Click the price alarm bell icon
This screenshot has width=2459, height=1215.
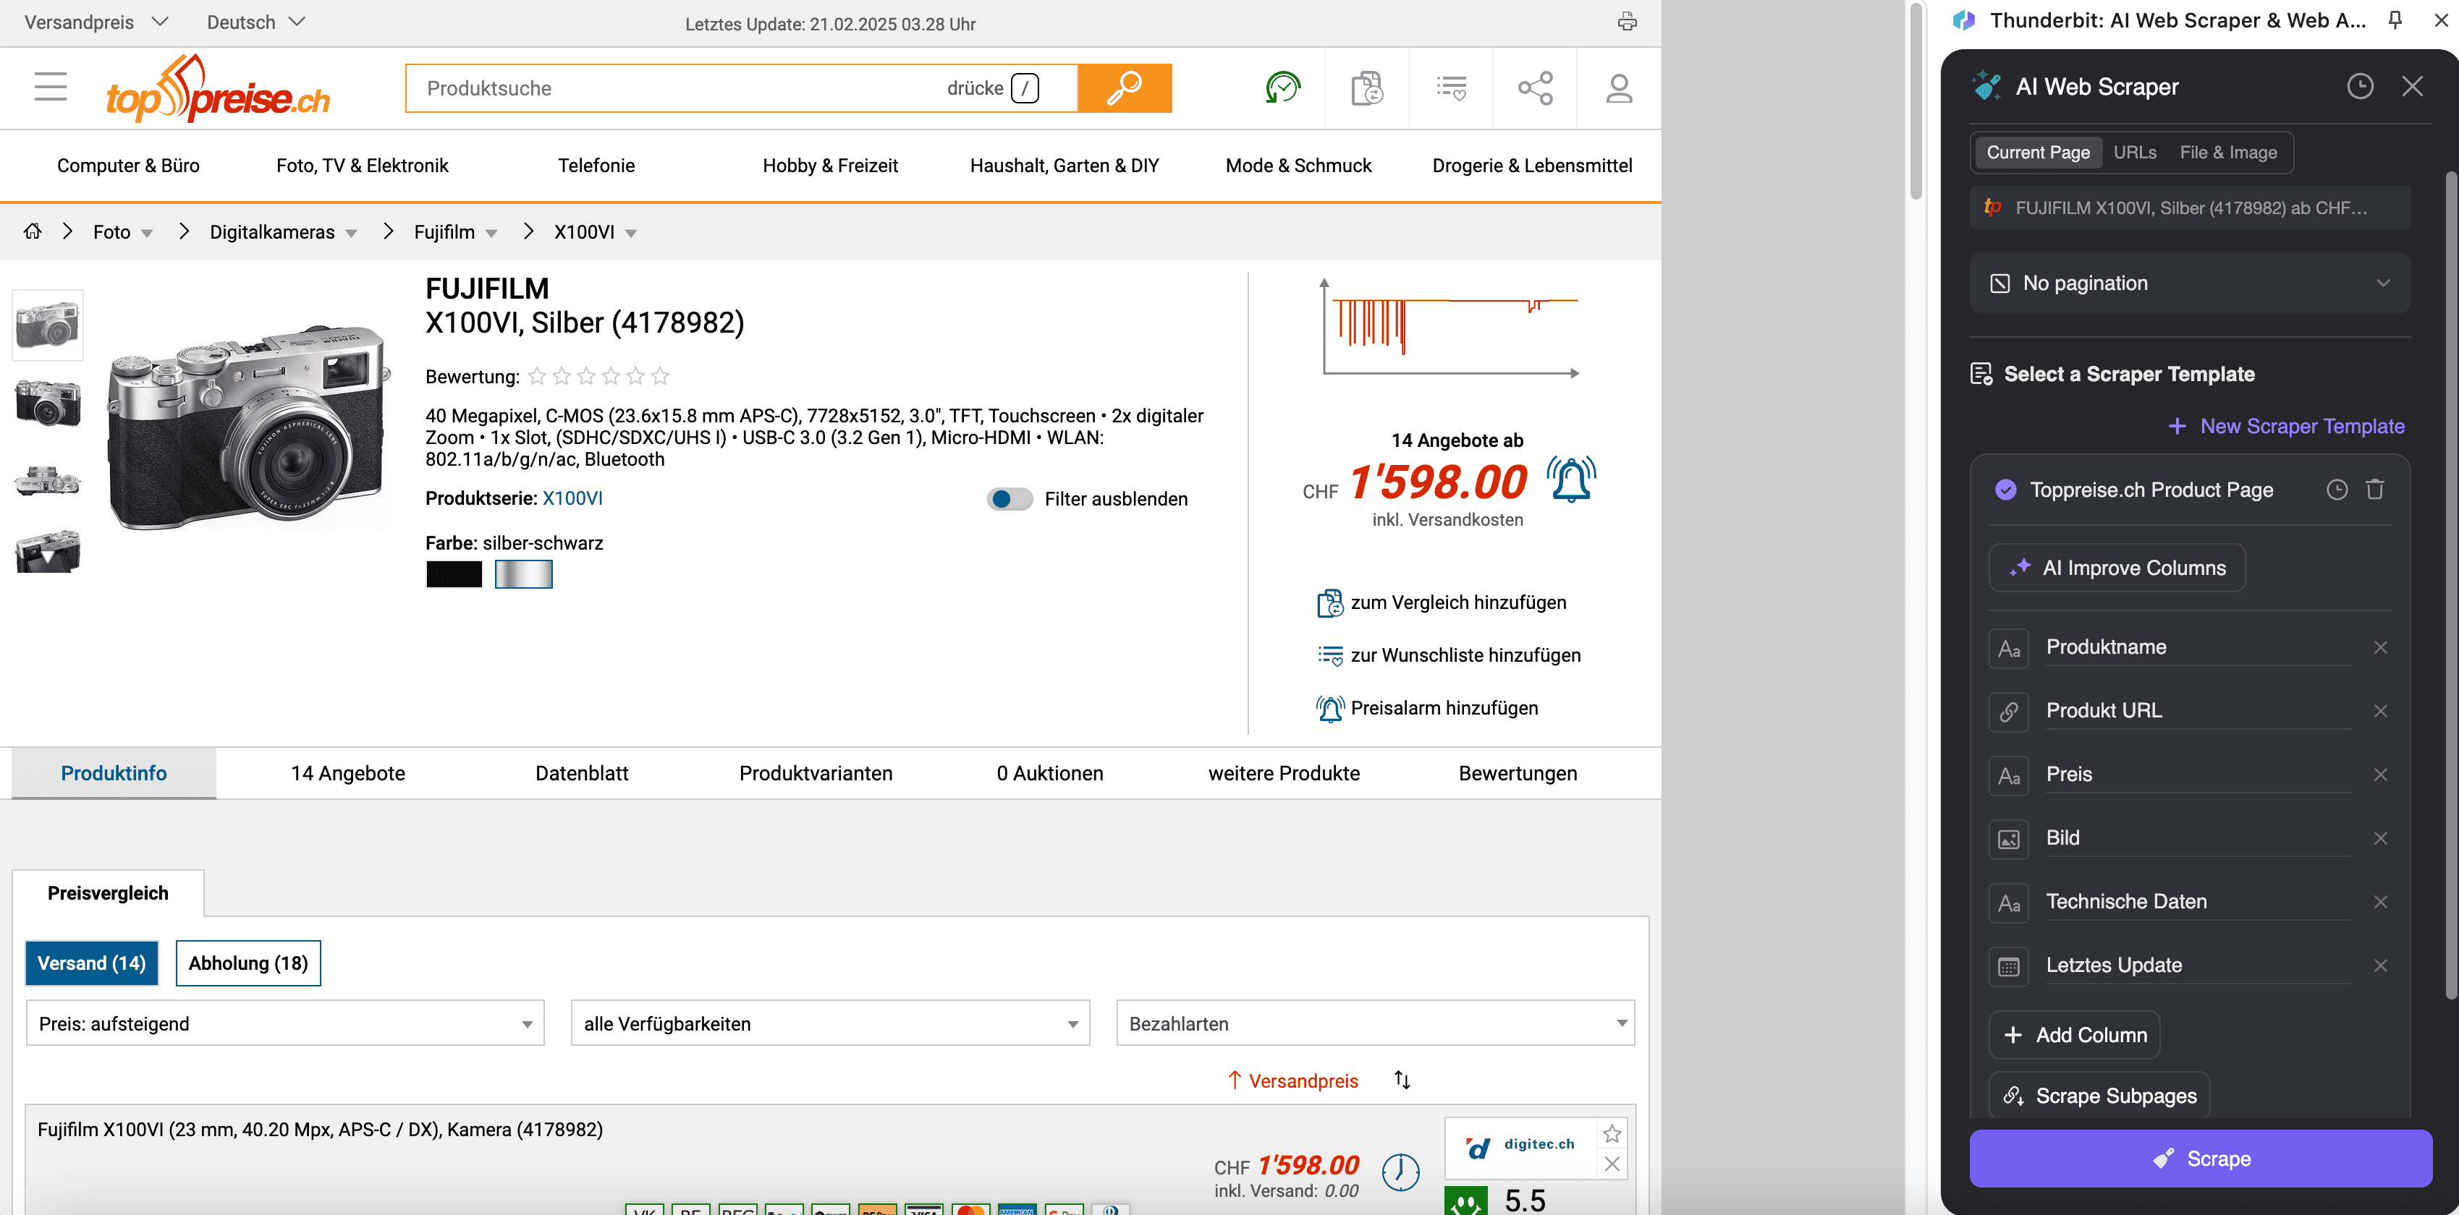point(1570,479)
